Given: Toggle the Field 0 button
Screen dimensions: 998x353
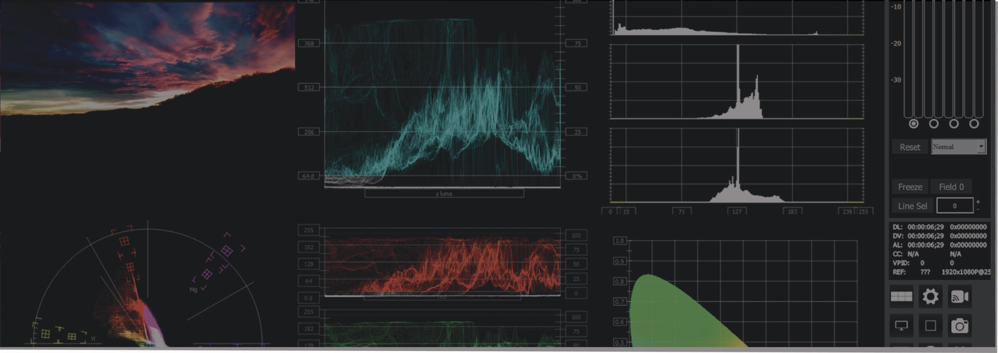Looking at the screenshot, I should pos(951,187).
